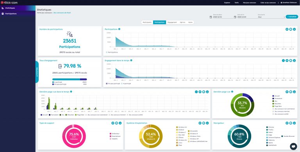Click the save image icon in Participations chart card
The width and height of the screenshot is (300, 152).
[x=291, y=29]
